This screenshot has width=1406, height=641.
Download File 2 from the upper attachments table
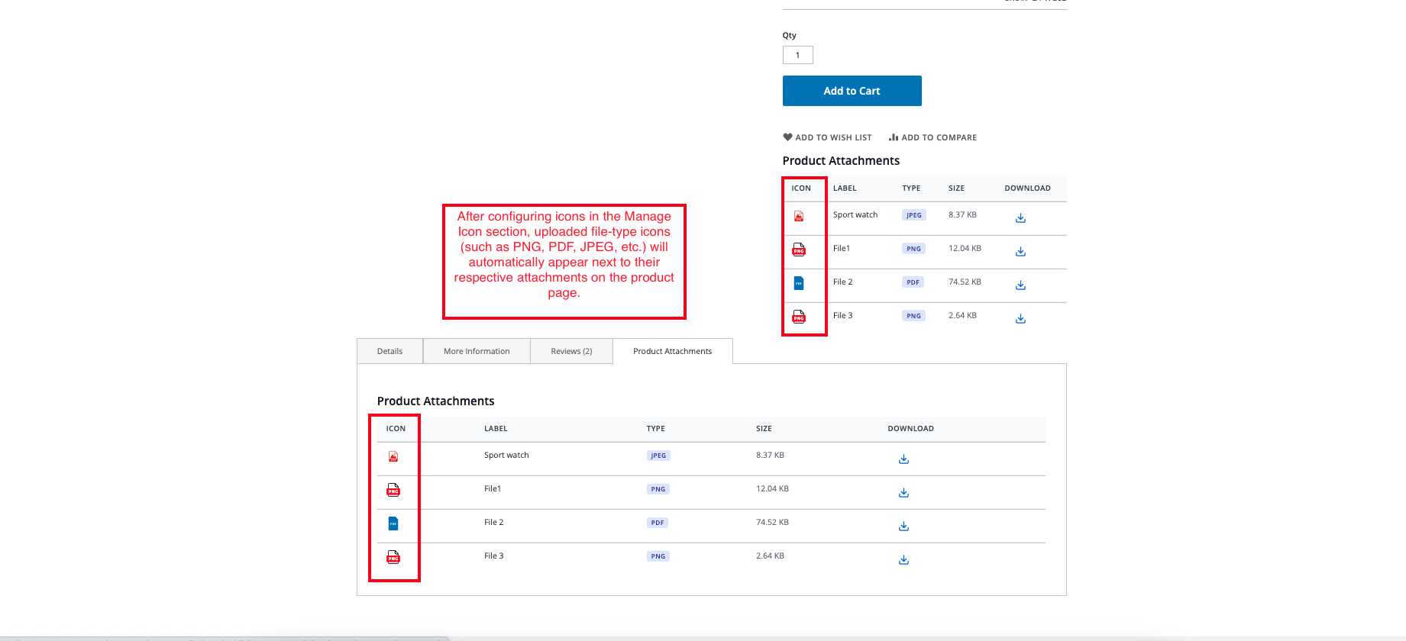[1020, 285]
